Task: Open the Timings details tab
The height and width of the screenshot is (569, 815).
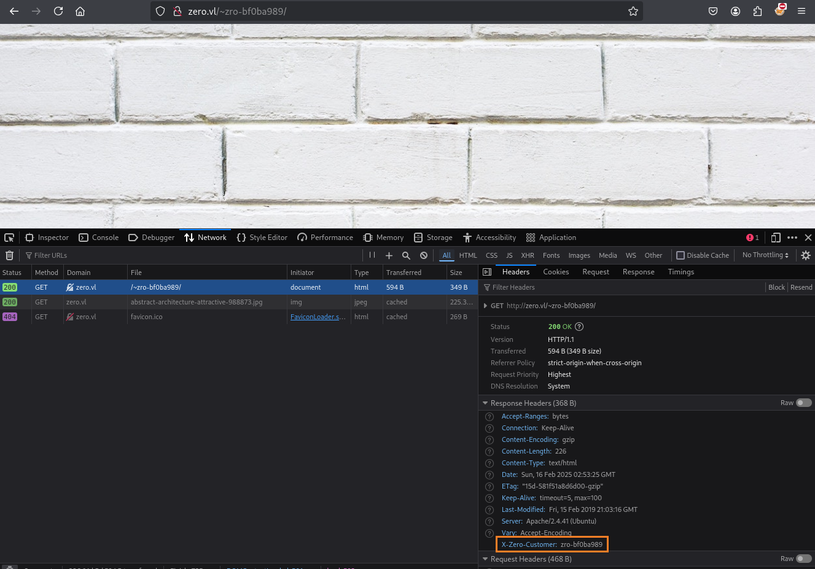Action: pos(681,272)
